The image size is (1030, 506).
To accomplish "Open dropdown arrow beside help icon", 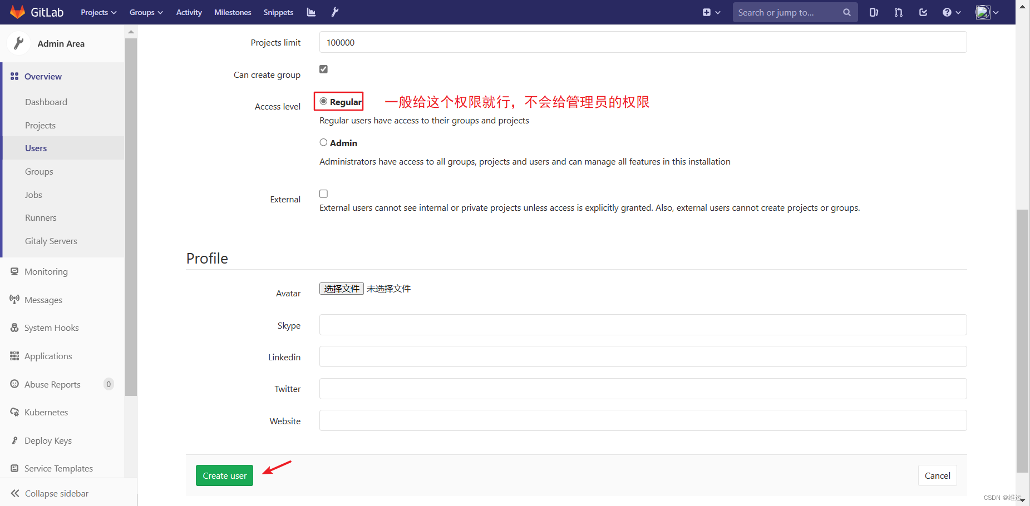I will [x=958, y=12].
